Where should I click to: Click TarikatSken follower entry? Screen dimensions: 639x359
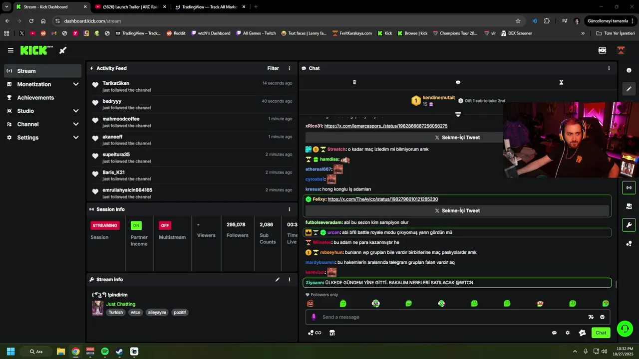[192, 86]
